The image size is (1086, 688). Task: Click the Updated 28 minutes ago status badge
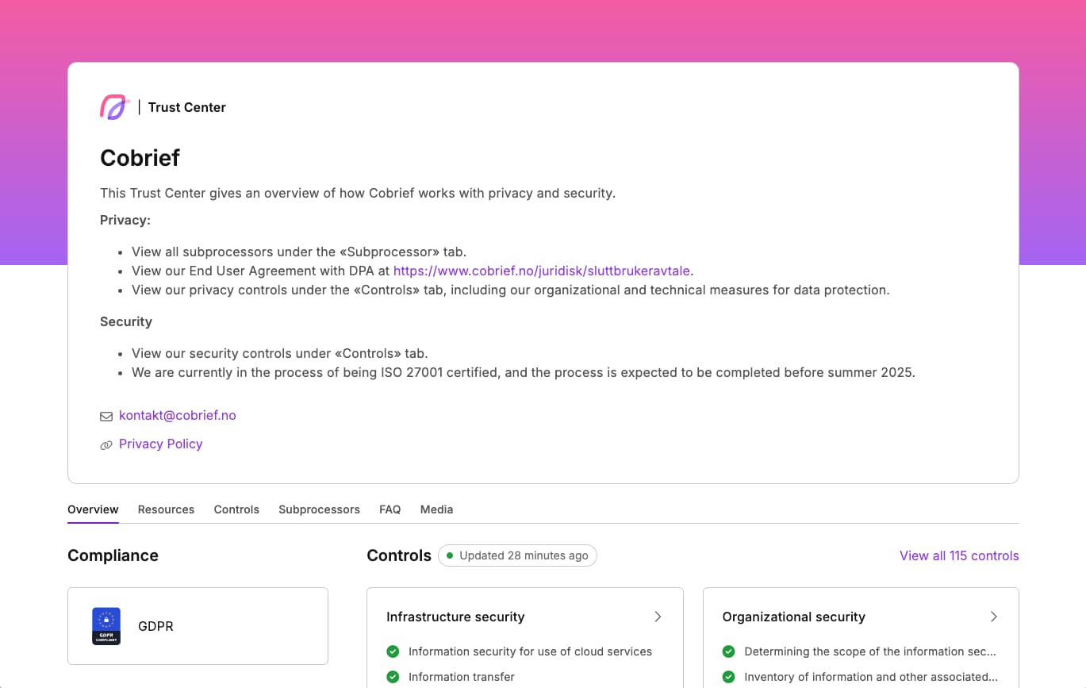pos(517,555)
